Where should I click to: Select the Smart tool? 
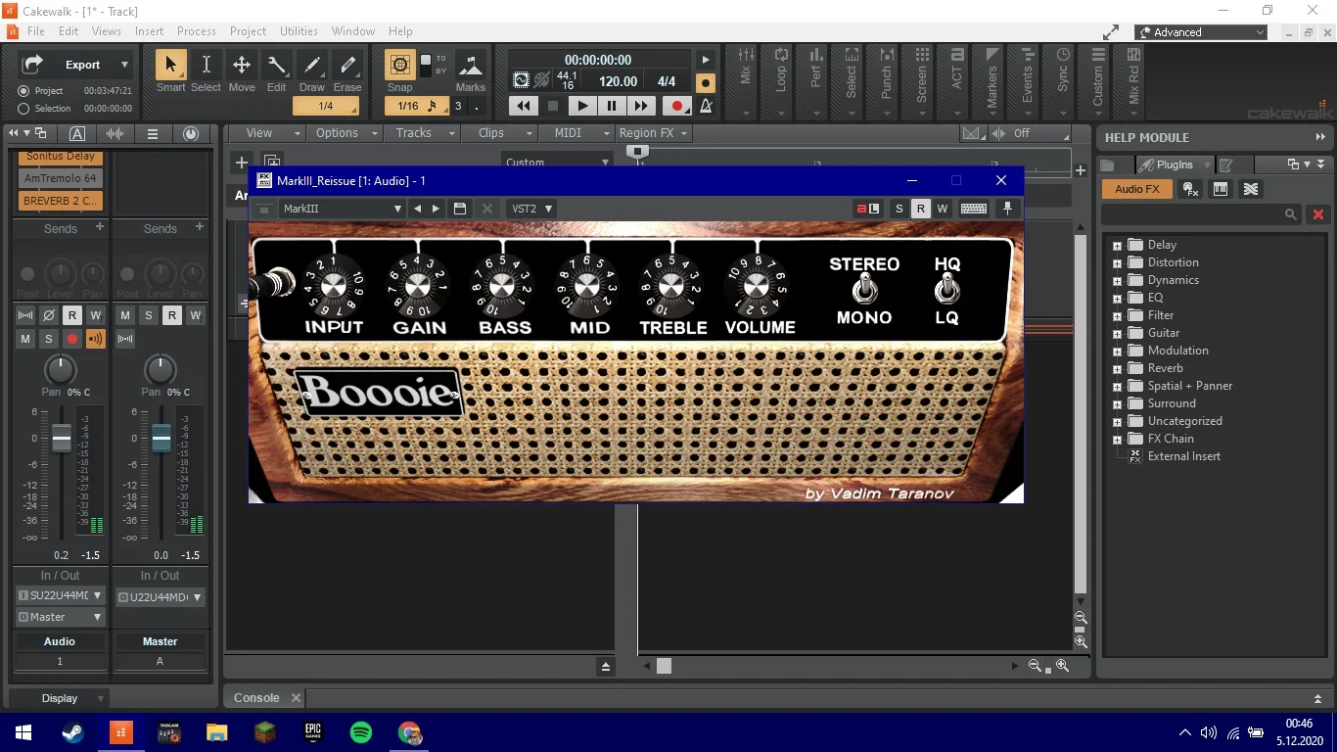click(x=170, y=71)
